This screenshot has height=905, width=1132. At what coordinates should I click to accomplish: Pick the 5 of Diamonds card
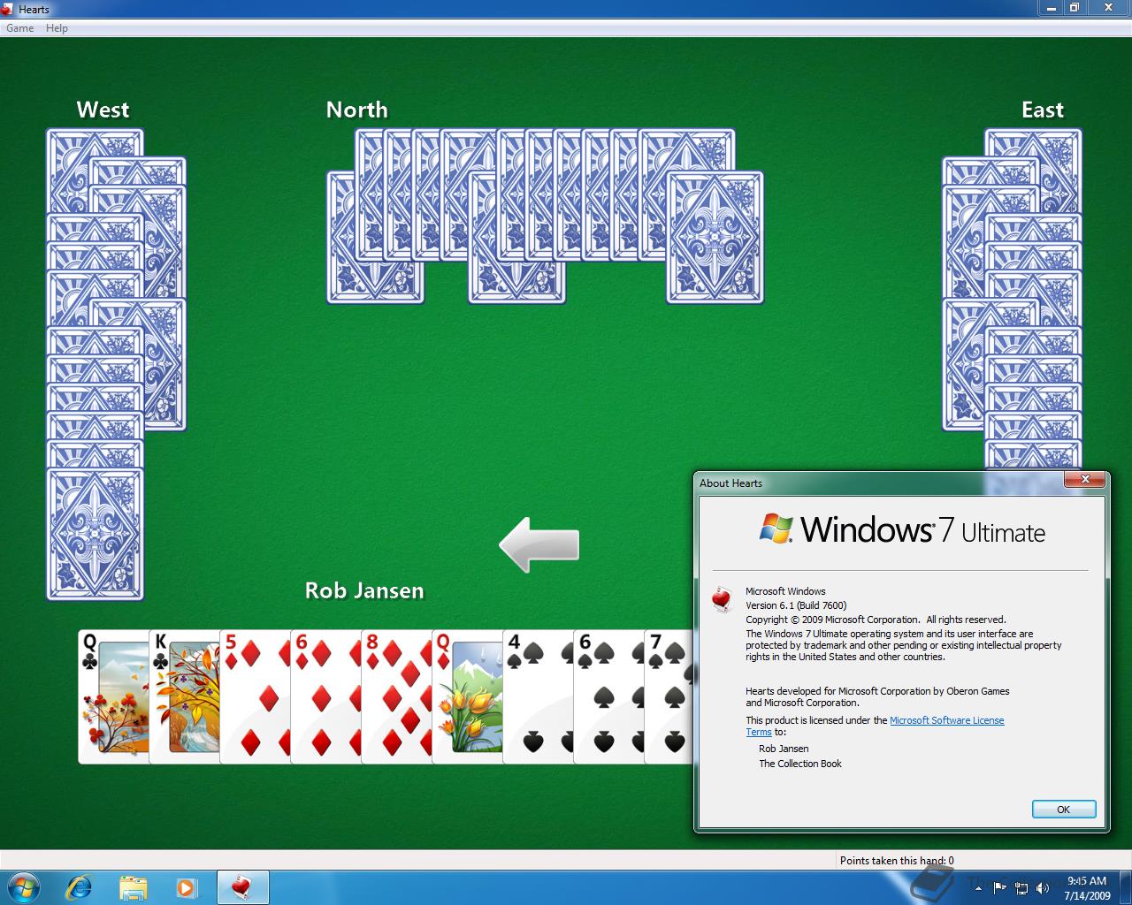coord(255,696)
